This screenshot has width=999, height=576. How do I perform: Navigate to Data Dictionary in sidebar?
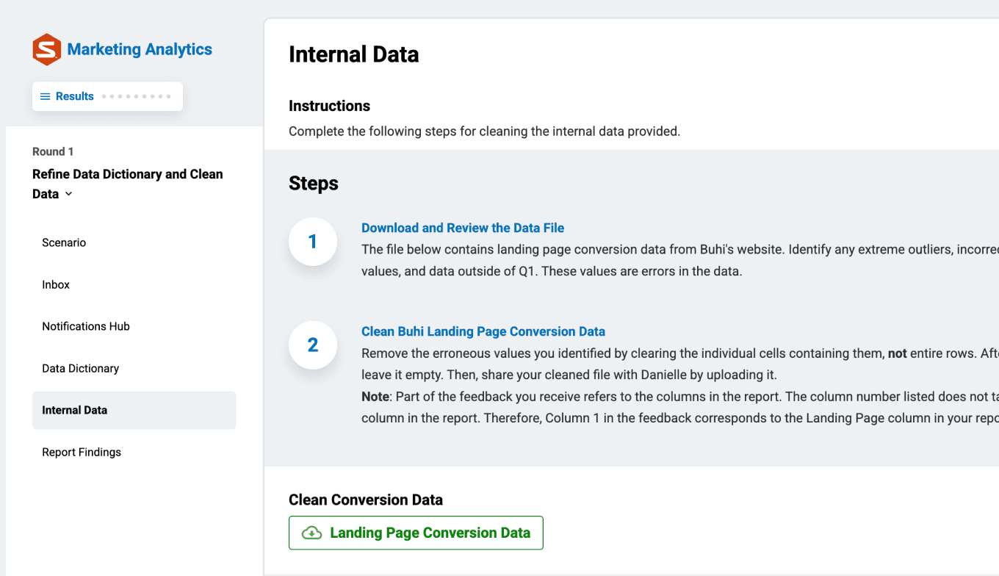(x=80, y=368)
